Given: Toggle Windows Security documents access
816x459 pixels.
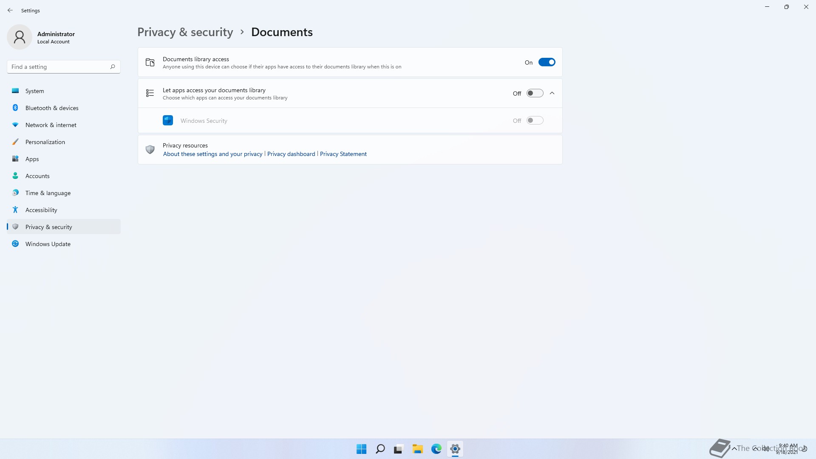Looking at the screenshot, I should point(535,121).
